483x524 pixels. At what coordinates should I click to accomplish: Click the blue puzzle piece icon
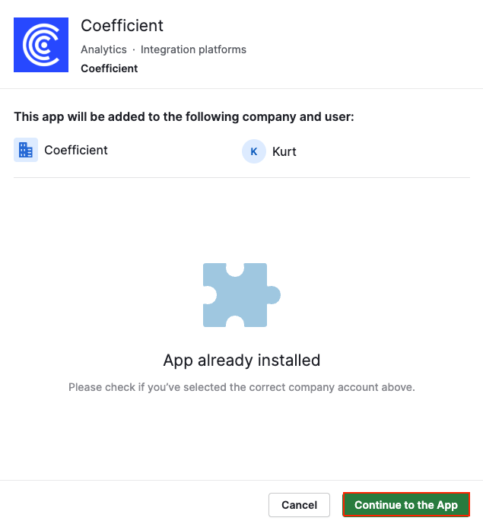(x=240, y=295)
